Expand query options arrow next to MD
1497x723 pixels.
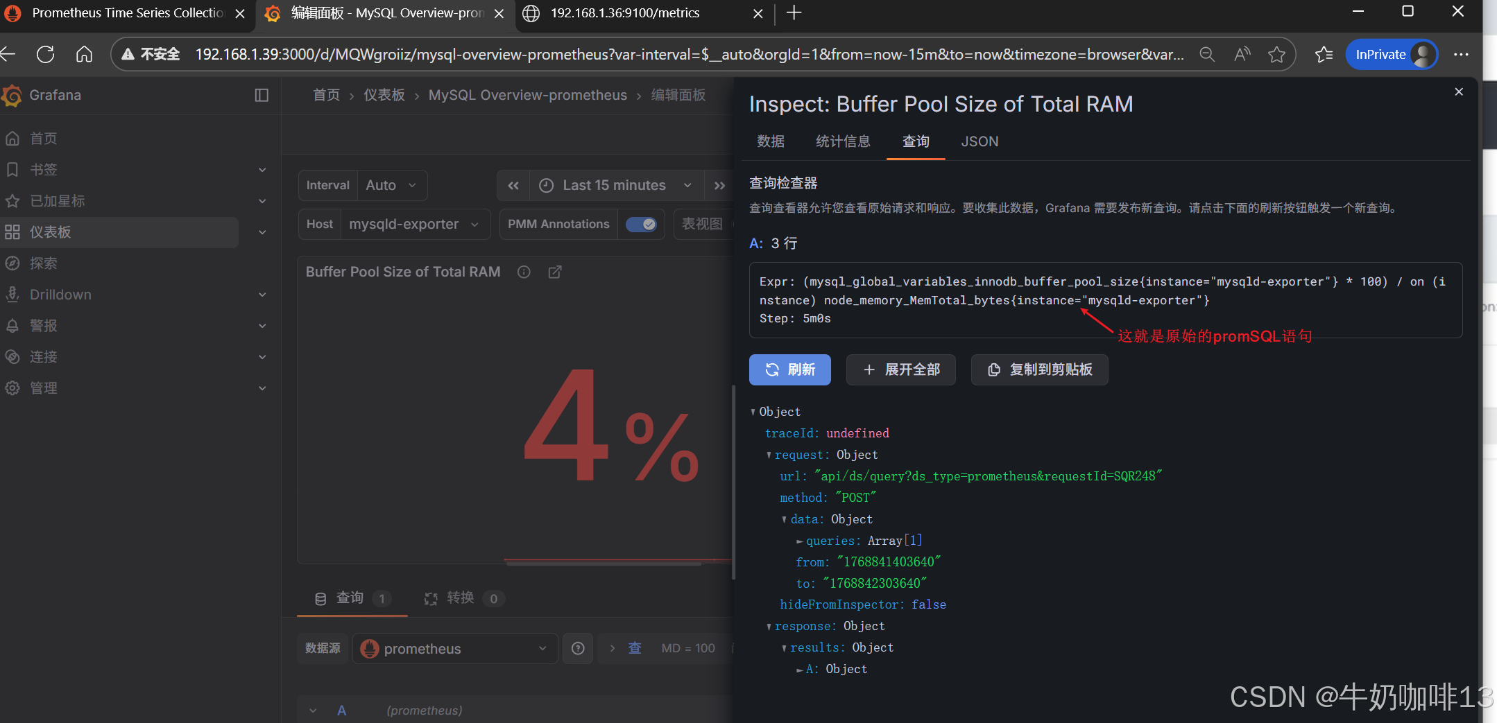point(613,649)
